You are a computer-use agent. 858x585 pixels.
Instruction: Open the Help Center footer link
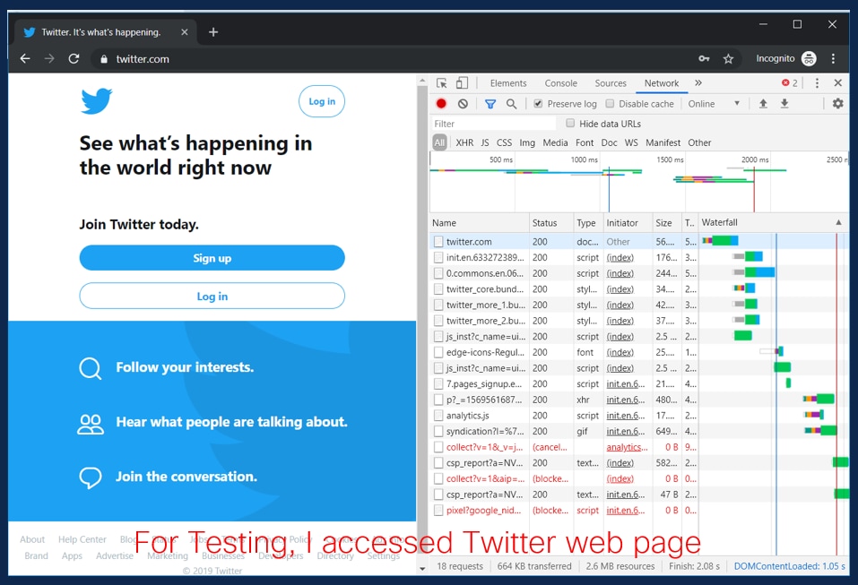(82, 539)
